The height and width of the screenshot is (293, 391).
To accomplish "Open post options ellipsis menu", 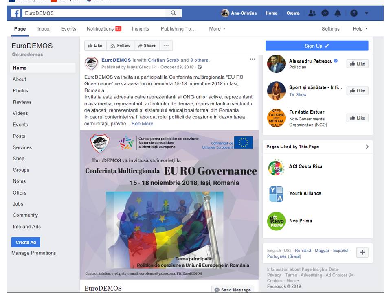I will tap(253, 59).
